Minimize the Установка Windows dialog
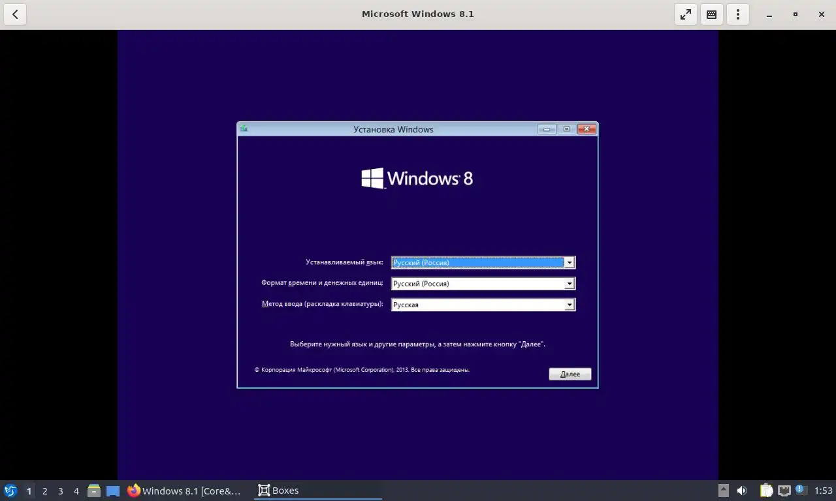This screenshot has height=501, width=836. [547, 129]
